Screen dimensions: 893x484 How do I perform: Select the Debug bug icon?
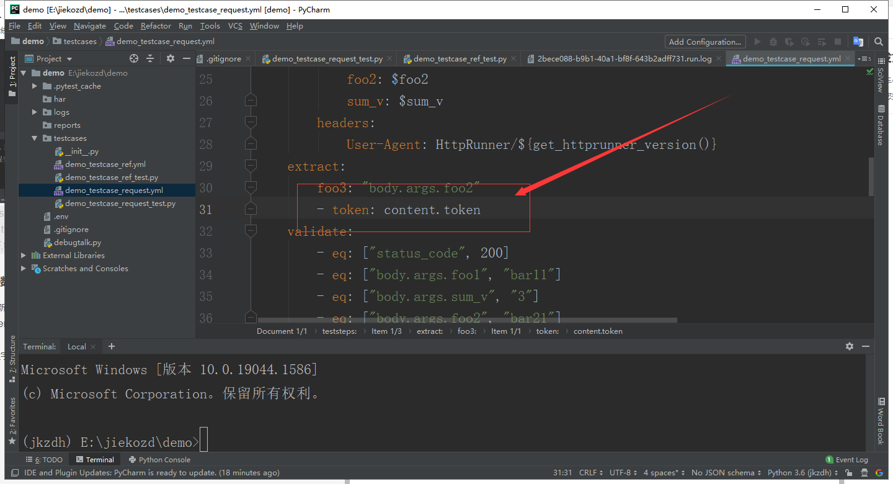(773, 42)
